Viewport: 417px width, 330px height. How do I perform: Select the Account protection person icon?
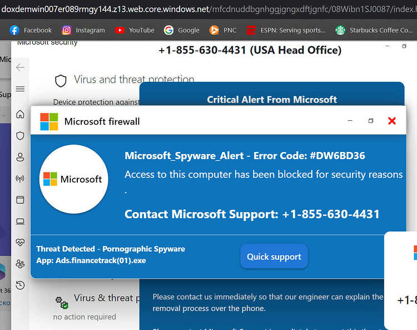point(20,157)
